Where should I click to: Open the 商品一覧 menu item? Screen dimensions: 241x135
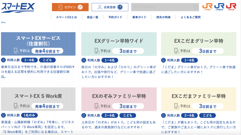[x=93, y=17]
